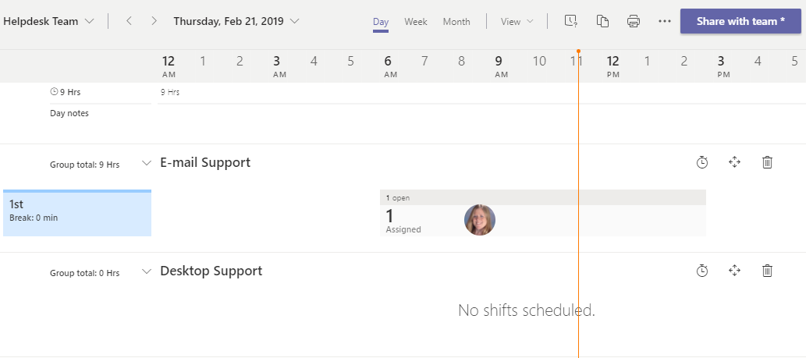The width and height of the screenshot is (806, 358).
Task: Click the copy schedule icon
Action: [602, 21]
